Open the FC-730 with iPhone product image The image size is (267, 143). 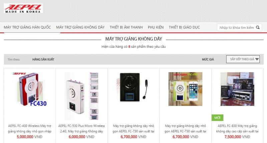186,89
